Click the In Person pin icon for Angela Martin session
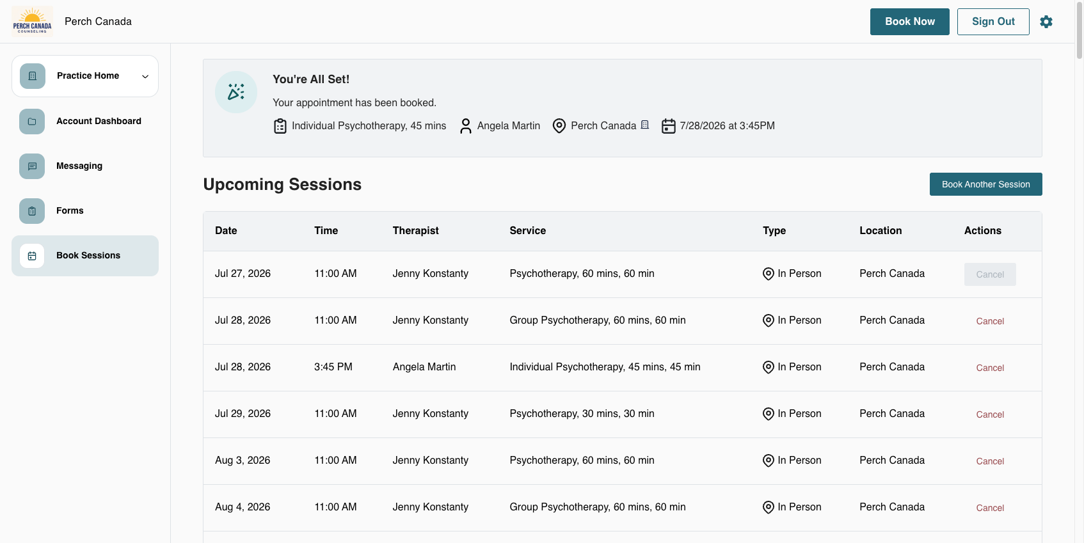Image resolution: width=1084 pixels, height=543 pixels. 769,367
